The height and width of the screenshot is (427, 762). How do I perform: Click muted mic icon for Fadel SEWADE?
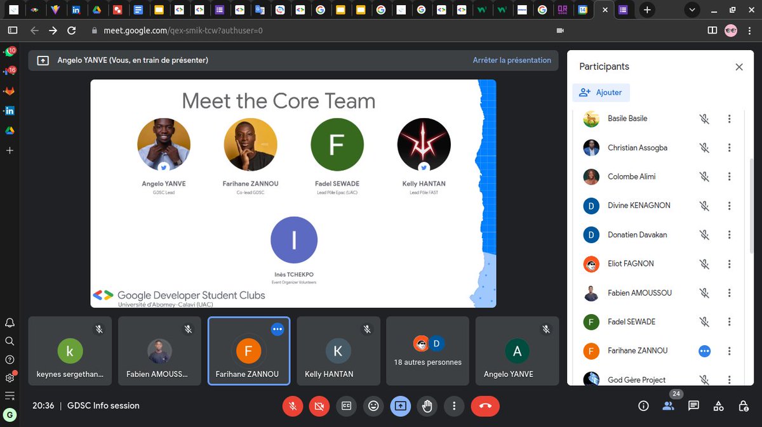(704, 322)
